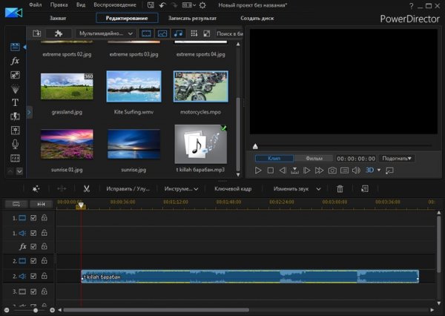This screenshot has height=316, width=445.
Task: Uncheck the video track 1 enable checkbox
Action: pyautogui.click(x=33, y=218)
